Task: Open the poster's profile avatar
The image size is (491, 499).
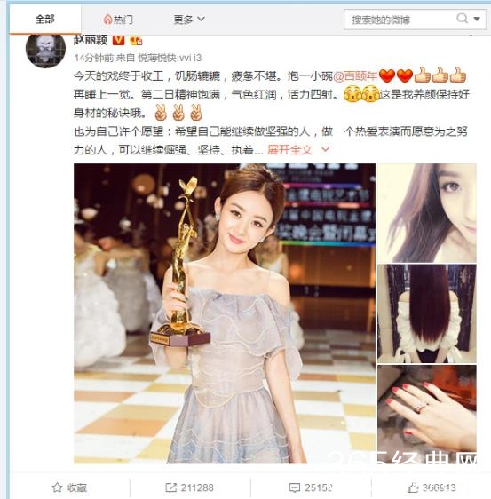Action: (45, 50)
